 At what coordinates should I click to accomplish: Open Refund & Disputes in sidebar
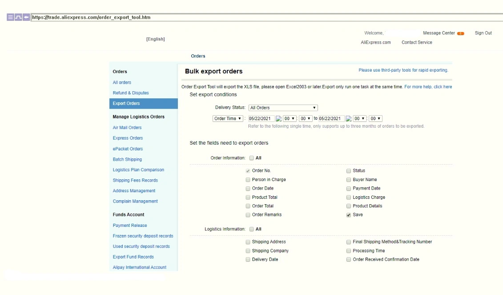[x=131, y=93]
